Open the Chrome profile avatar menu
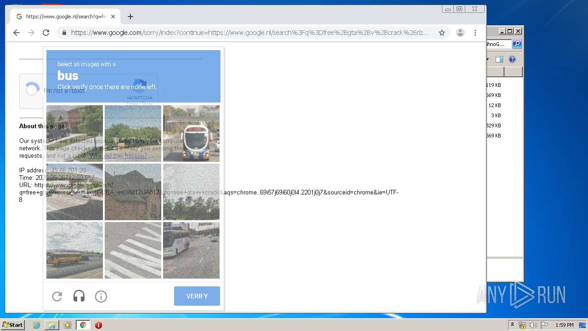 click(x=460, y=33)
